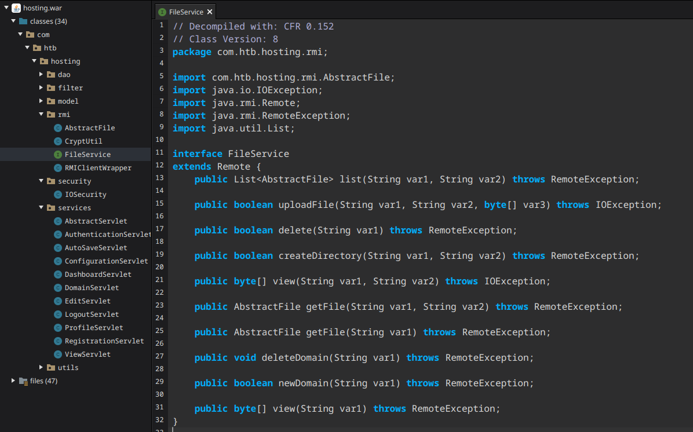Open the ProfileServlet class
The image size is (693, 432).
coord(94,327)
